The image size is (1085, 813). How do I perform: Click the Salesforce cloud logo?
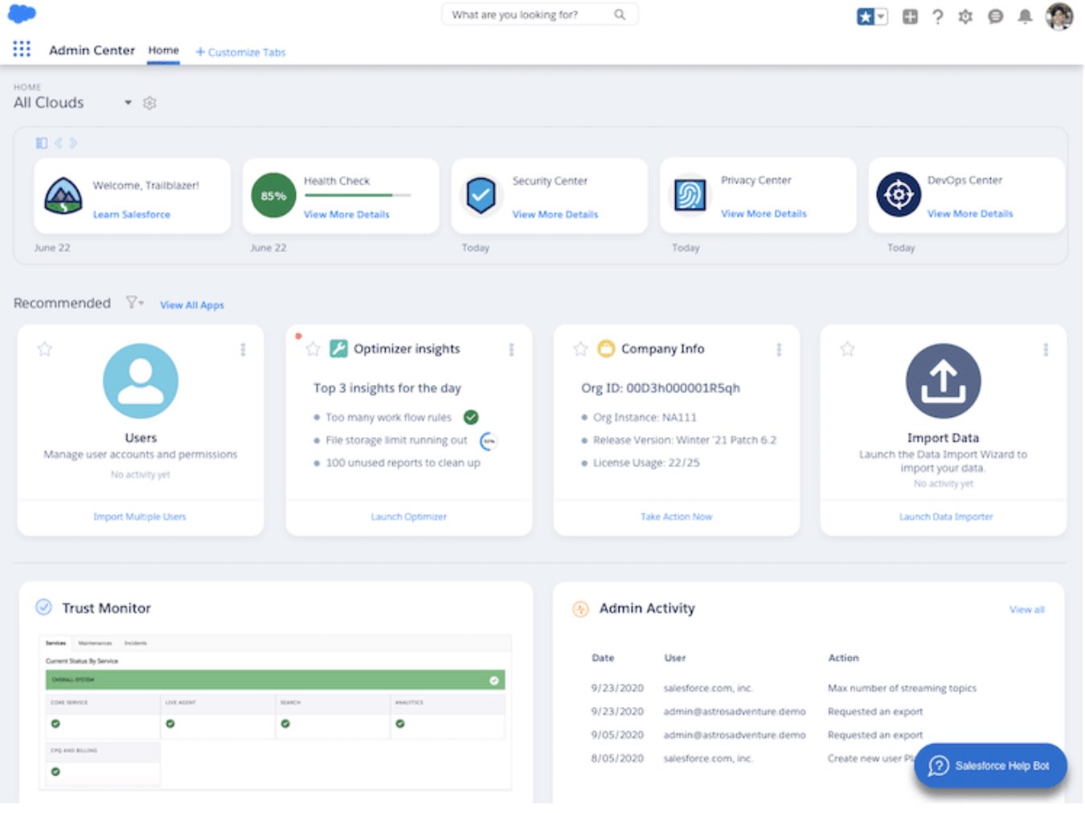point(22,14)
